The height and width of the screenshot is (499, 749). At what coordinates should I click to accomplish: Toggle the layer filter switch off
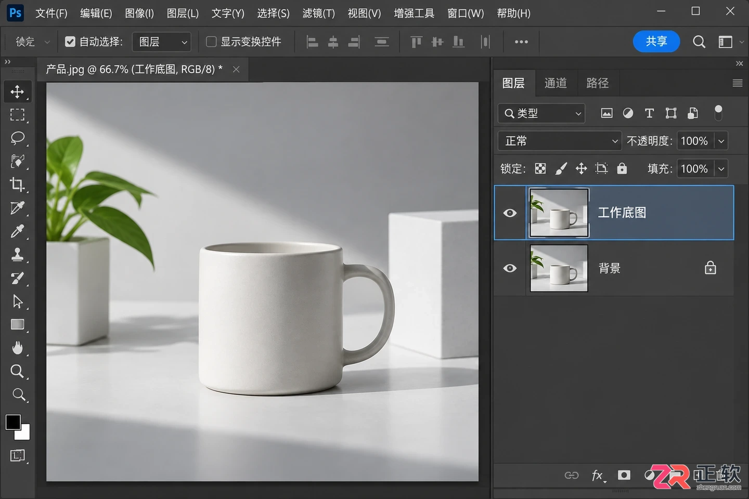coord(718,112)
